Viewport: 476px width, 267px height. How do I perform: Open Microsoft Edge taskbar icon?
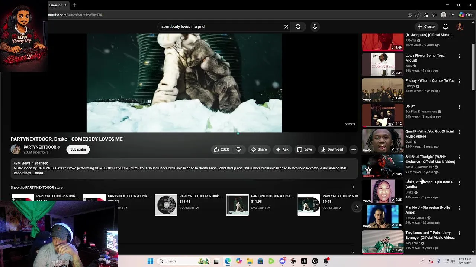point(228,261)
